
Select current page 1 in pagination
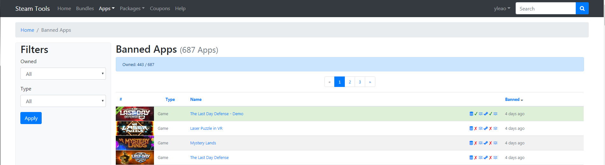[339, 82]
